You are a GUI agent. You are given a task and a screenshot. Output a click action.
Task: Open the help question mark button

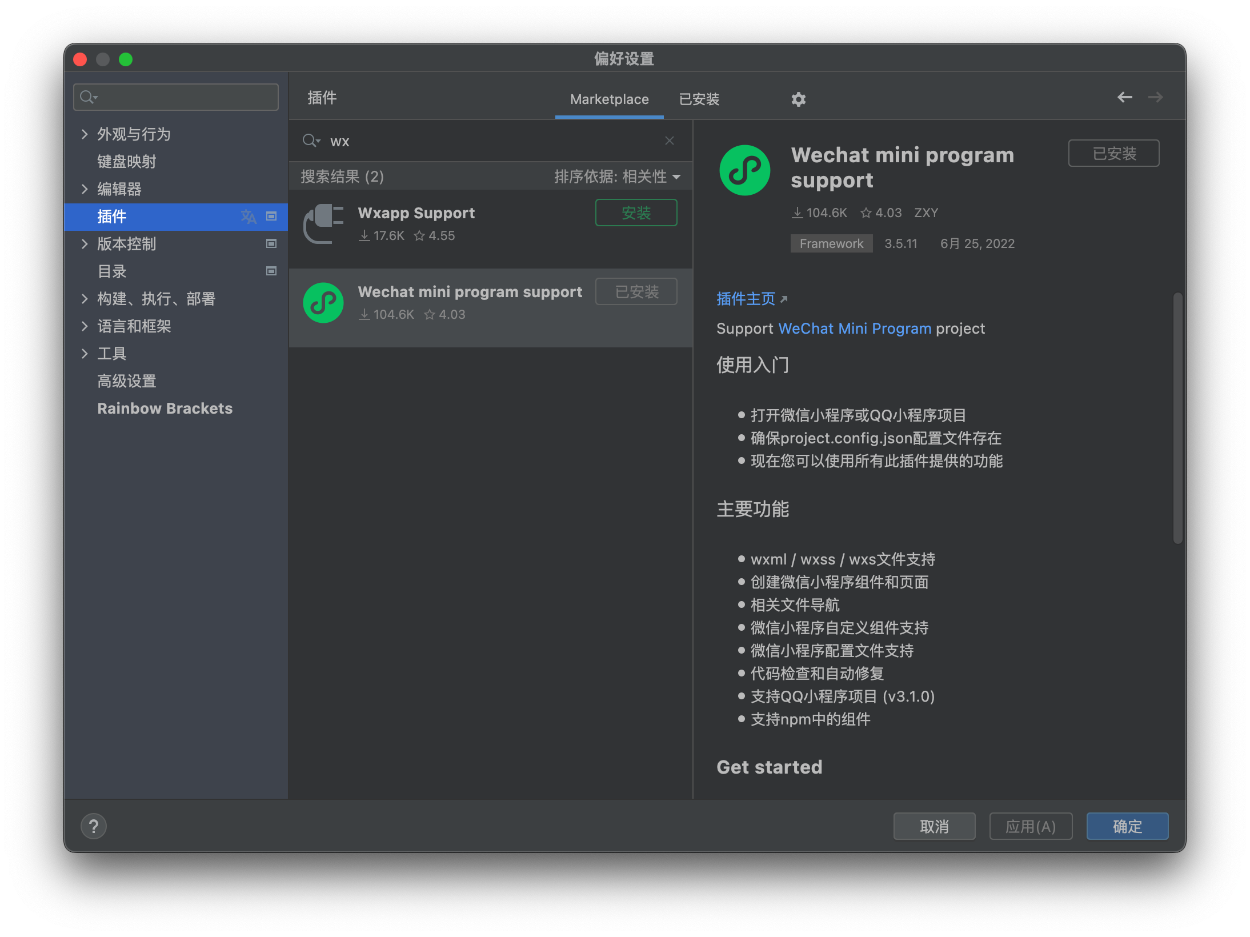(94, 826)
